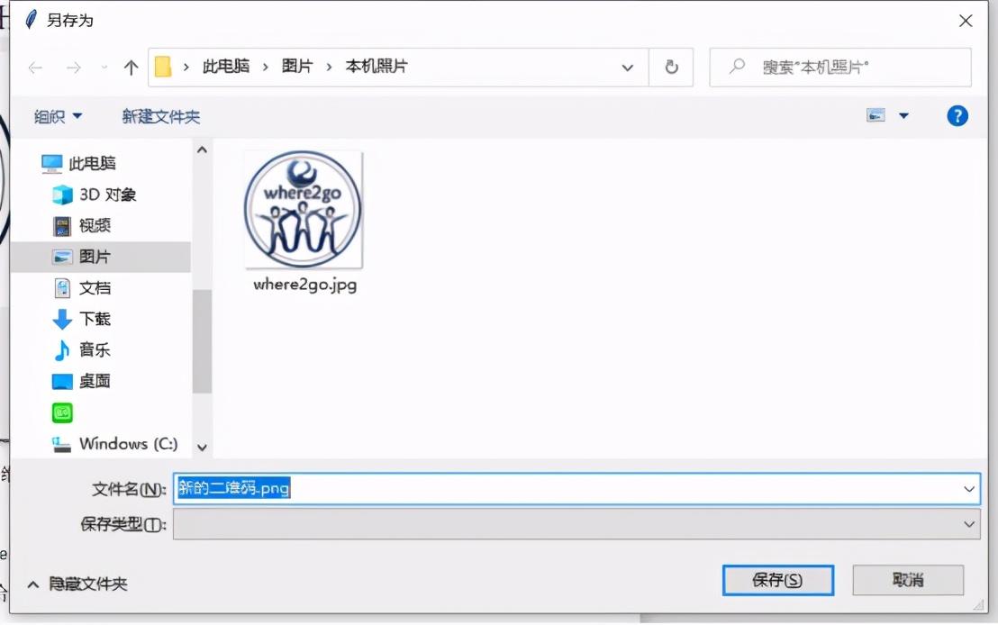Screen dimensions: 998x625
Task: Click the 文件名 input field
Action: (x=576, y=489)
